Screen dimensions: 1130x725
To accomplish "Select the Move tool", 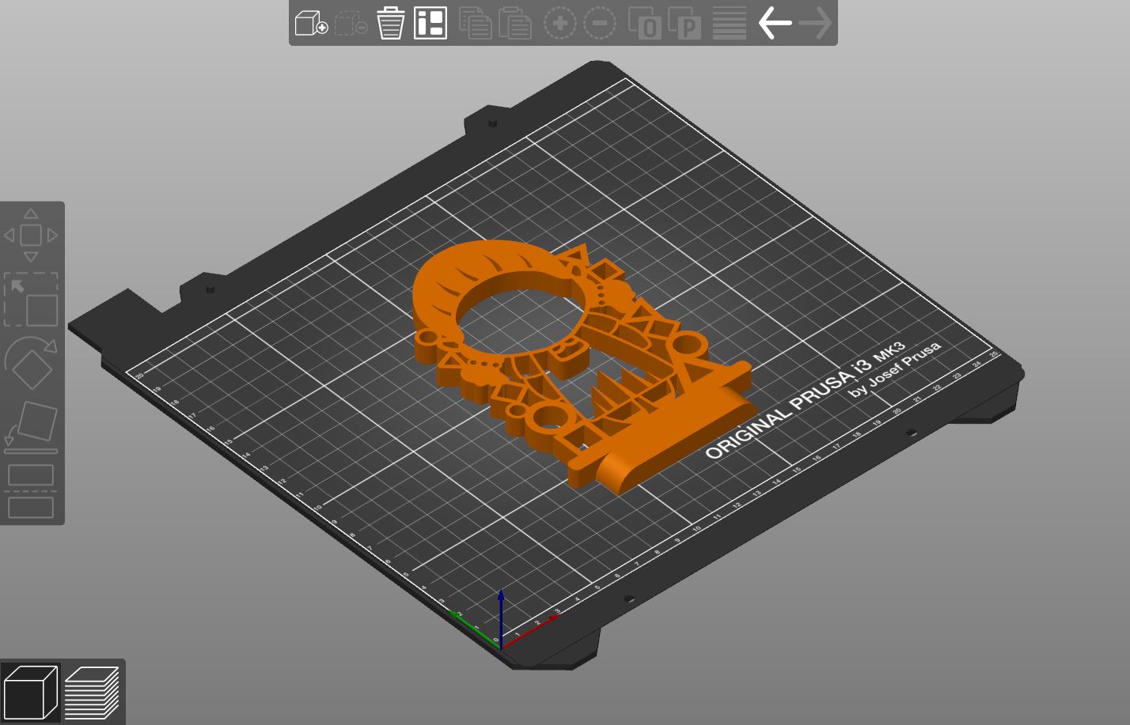I will 31,235.
